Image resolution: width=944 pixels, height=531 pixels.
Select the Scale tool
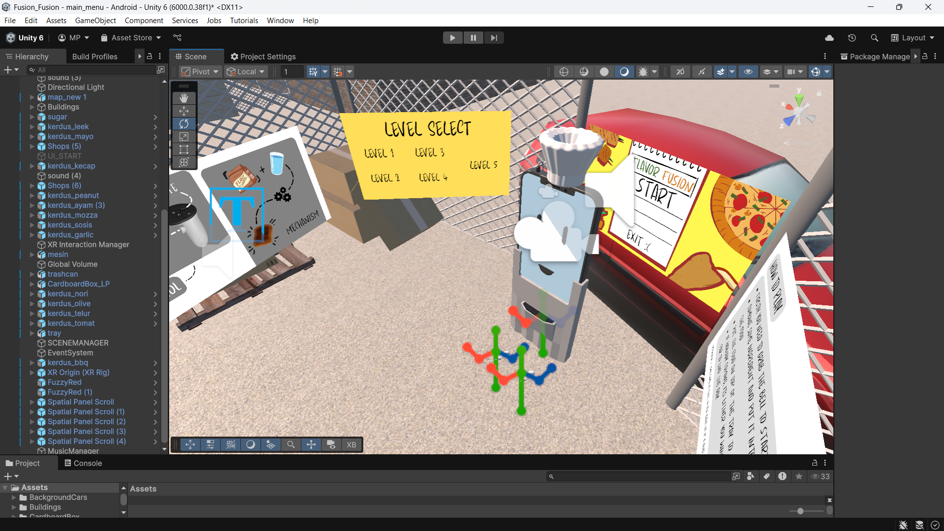184,137
